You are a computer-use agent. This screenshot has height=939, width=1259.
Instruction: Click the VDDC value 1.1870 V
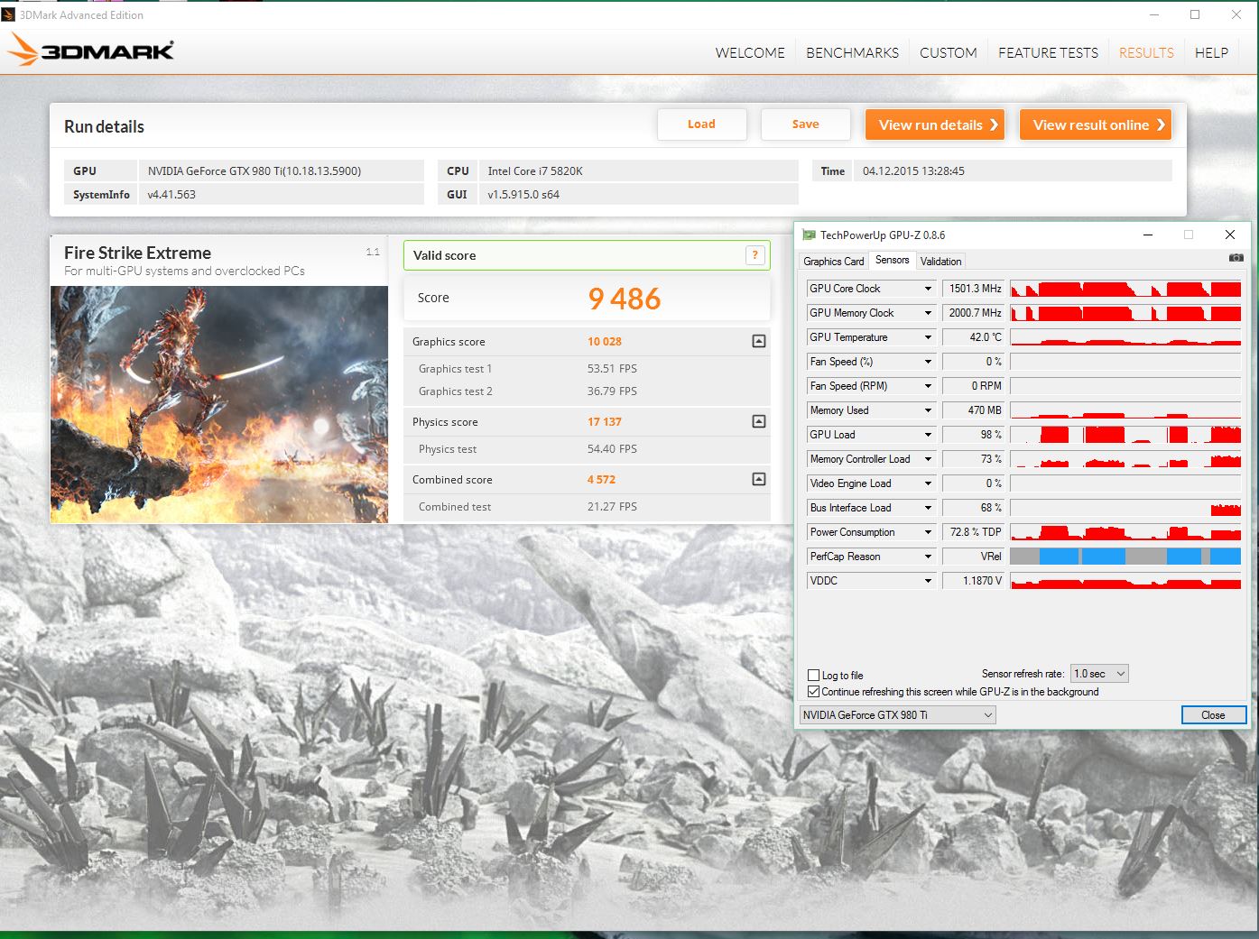click(x=973, y=581)
